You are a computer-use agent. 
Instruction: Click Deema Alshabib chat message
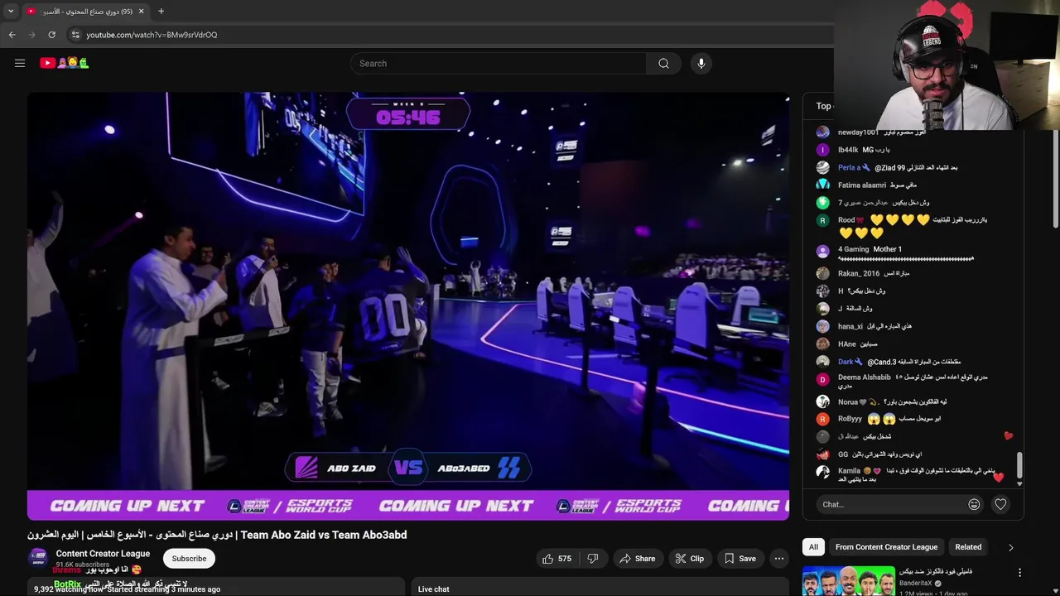click(x=901, y=381)
